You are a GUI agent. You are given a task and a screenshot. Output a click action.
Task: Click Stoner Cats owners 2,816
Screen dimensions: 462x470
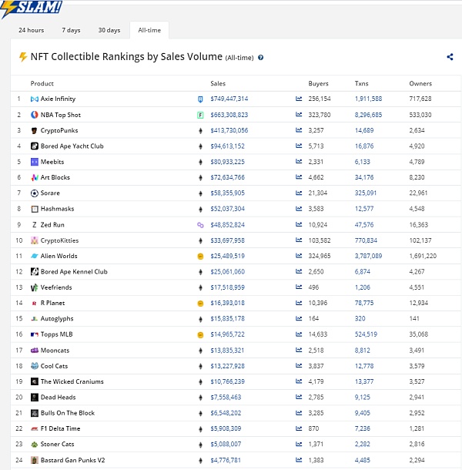coord(417,444)
